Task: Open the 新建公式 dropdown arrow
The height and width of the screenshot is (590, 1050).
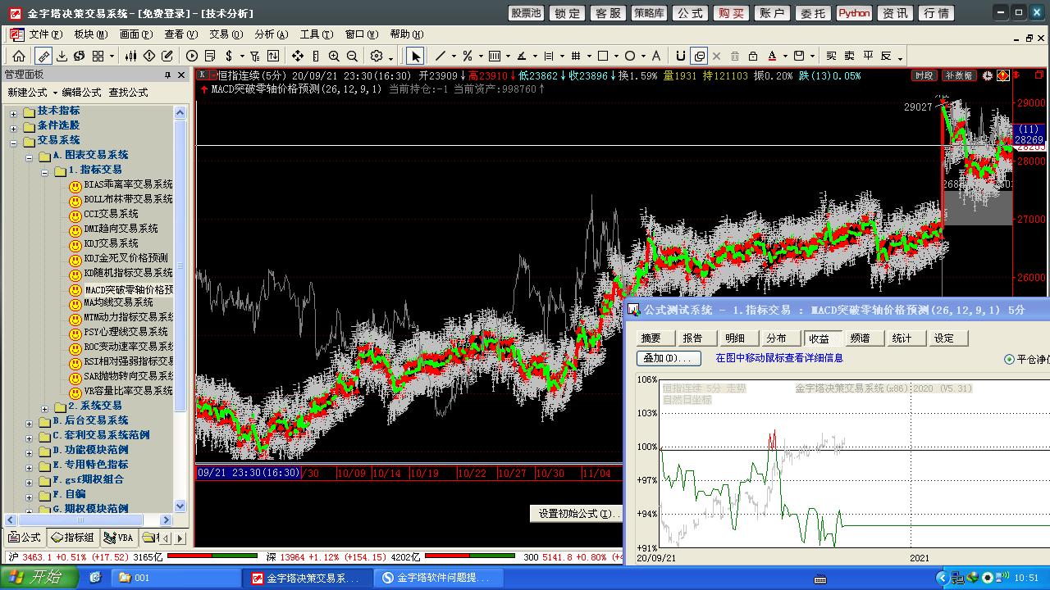Action: [x=55, y=93]
